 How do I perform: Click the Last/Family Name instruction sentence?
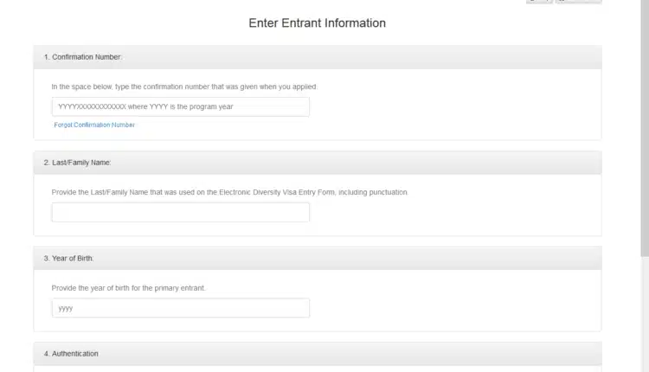pos(229,191)
